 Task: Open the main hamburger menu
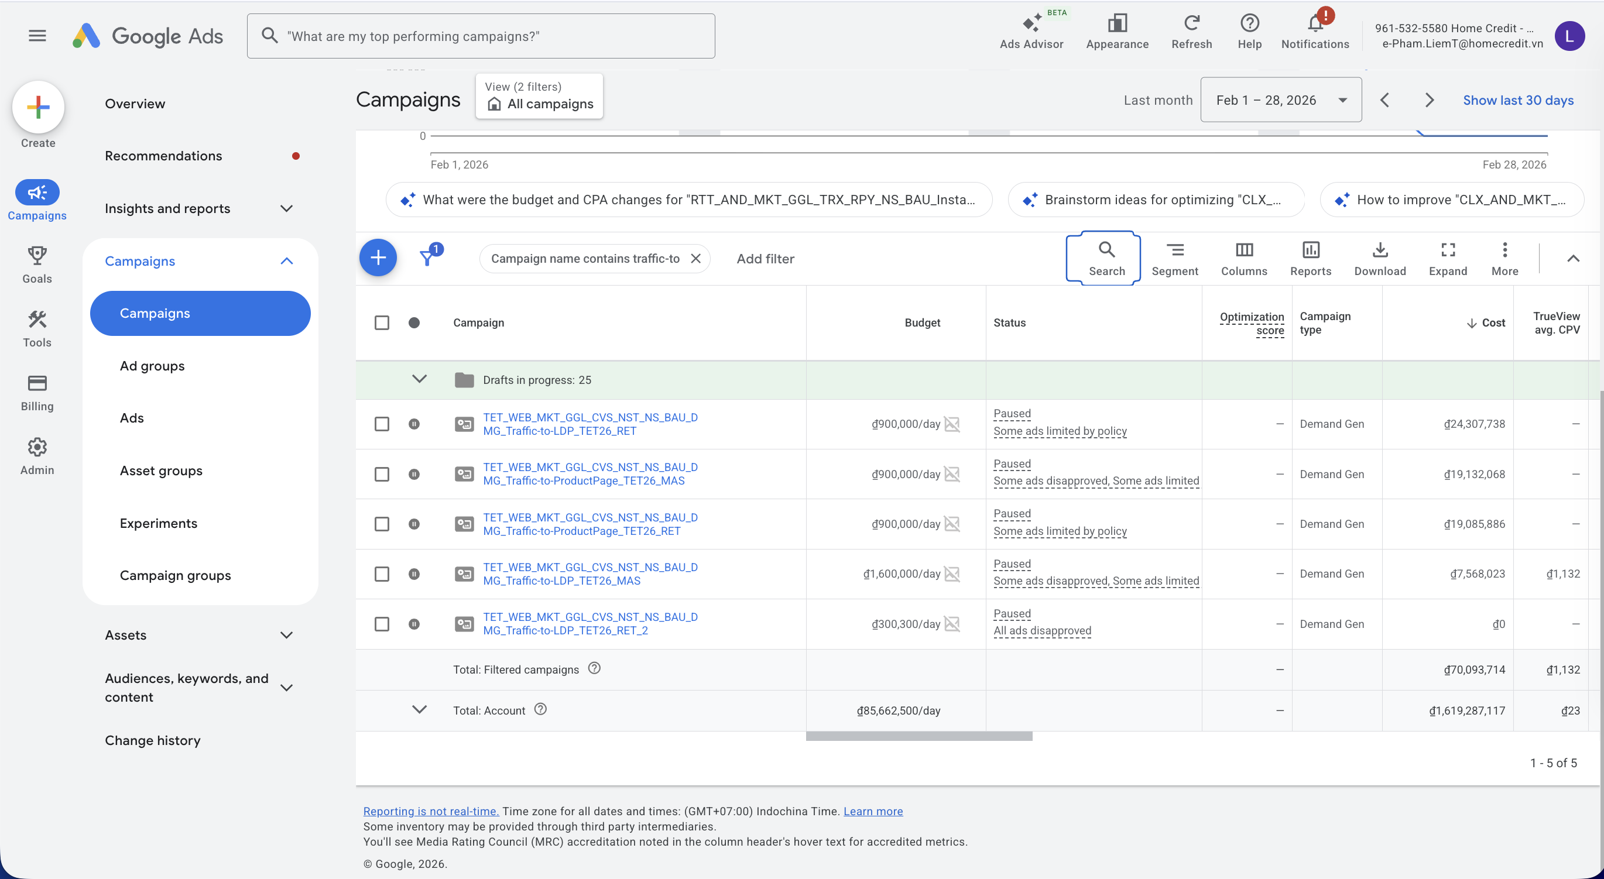pos(37,36)
